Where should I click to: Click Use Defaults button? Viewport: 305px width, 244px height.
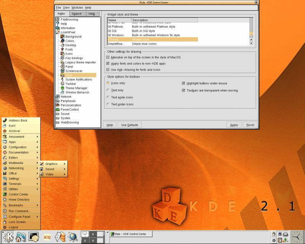[x=130, y=125]
